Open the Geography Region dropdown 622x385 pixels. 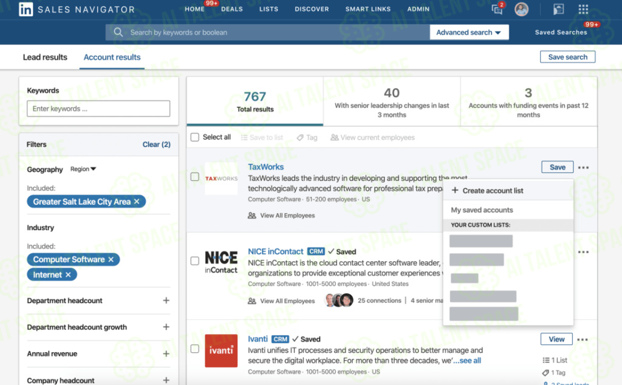click(83, 169)
